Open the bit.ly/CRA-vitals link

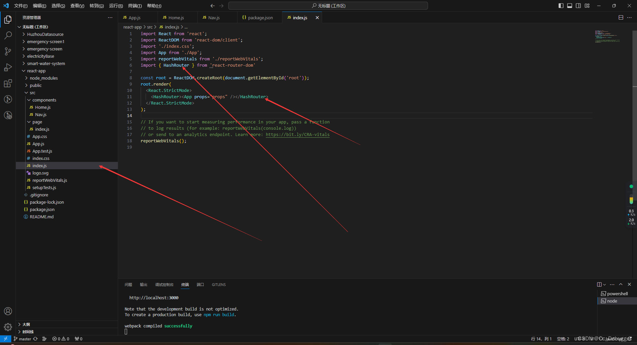(298, 134)
